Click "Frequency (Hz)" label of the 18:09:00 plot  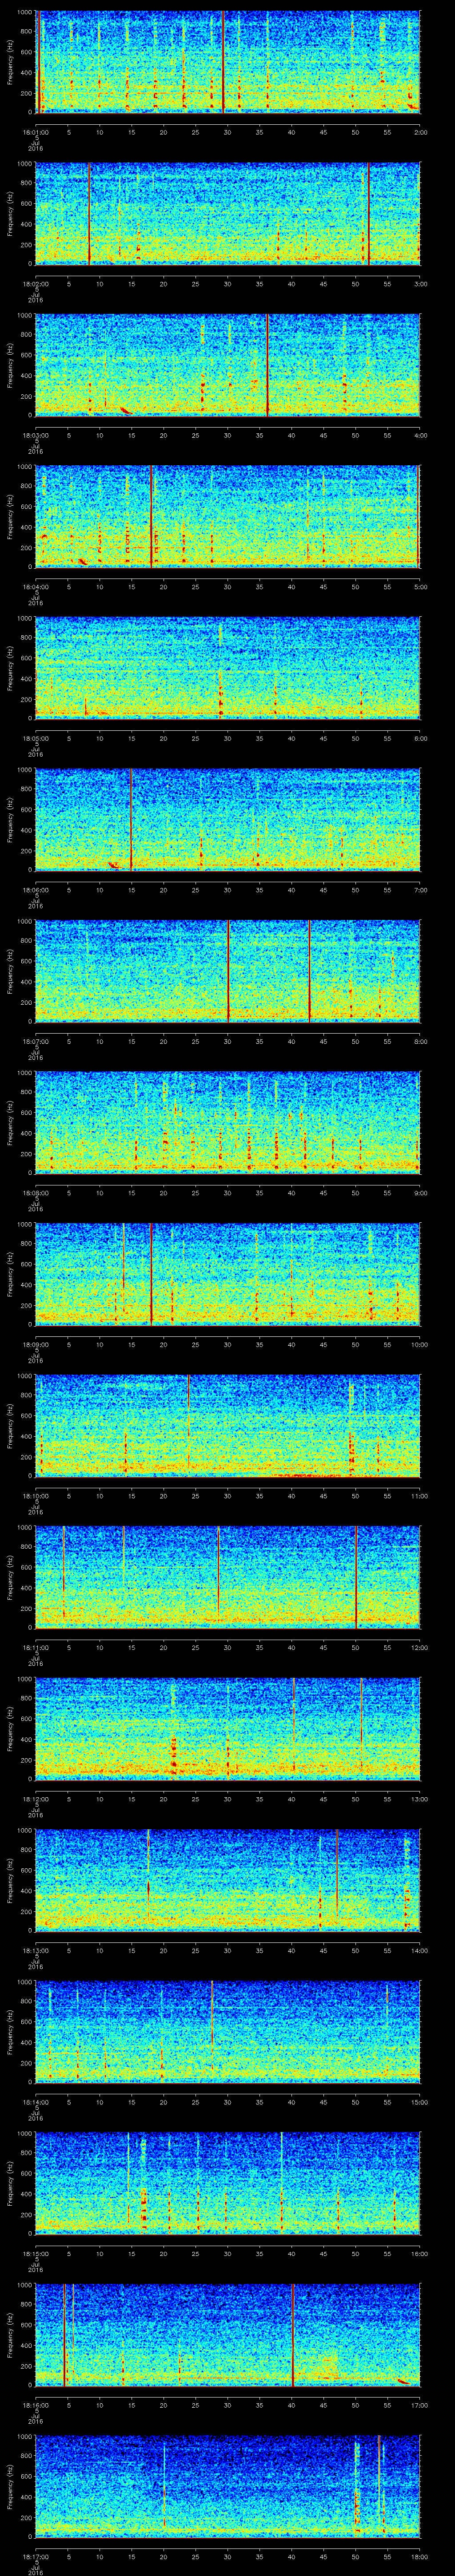[x=10, y=1274]
